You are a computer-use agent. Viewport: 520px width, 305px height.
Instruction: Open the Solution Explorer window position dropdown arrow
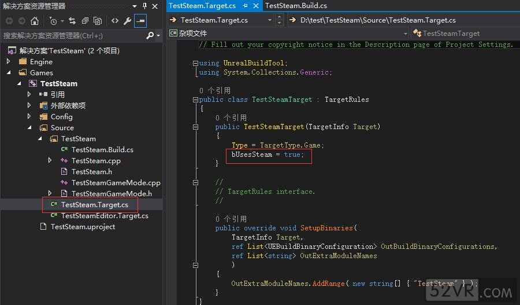[135, 6]
